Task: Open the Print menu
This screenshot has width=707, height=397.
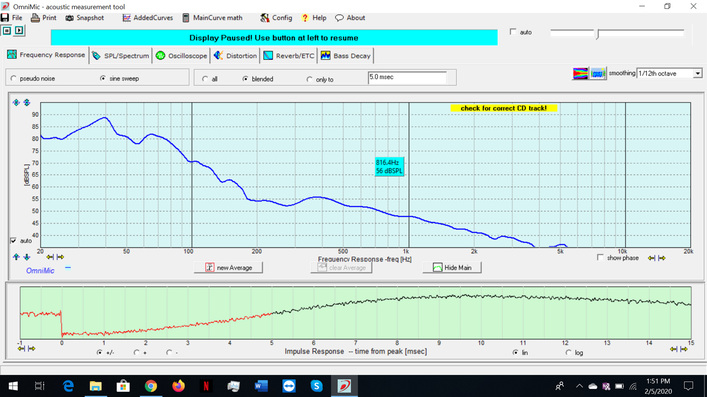Action: 44,18
